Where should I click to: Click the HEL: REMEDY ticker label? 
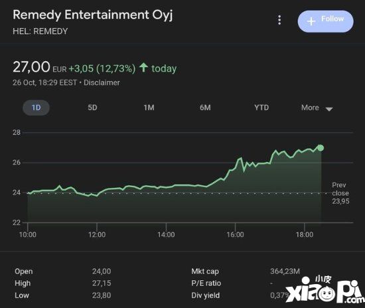40,31
